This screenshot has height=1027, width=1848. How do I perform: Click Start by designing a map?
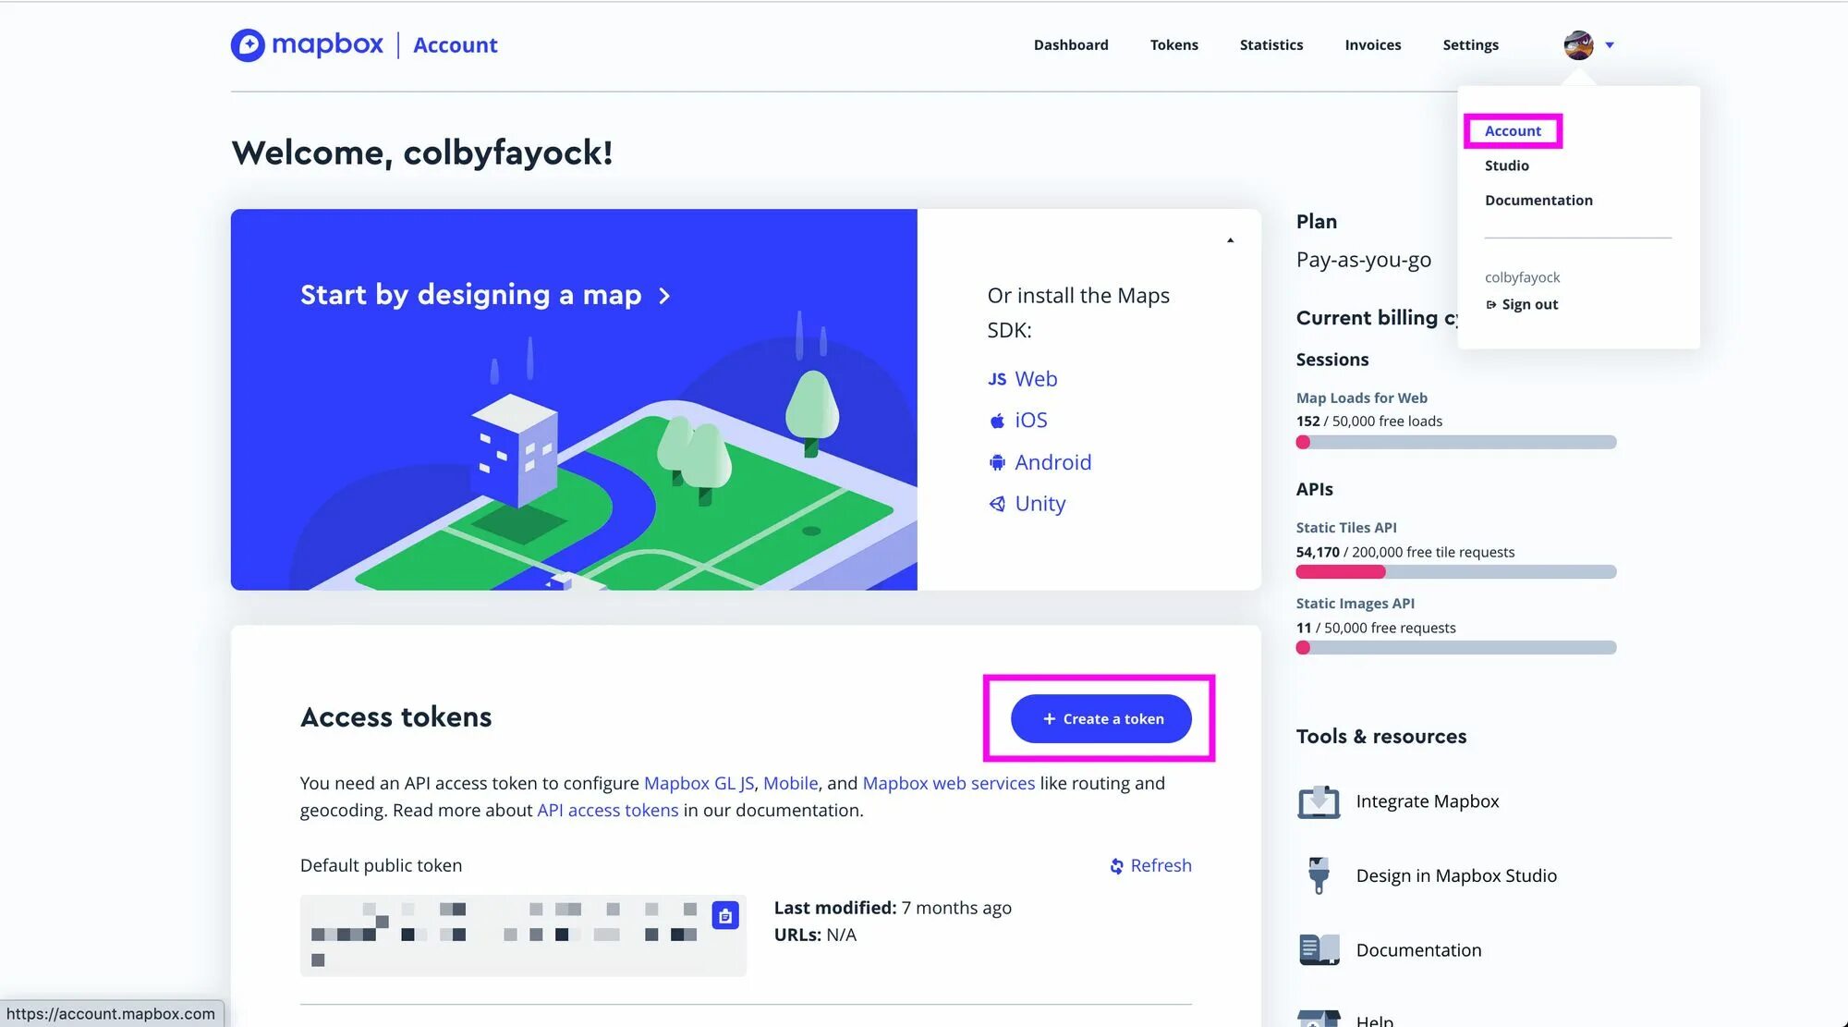coord(485,295)
